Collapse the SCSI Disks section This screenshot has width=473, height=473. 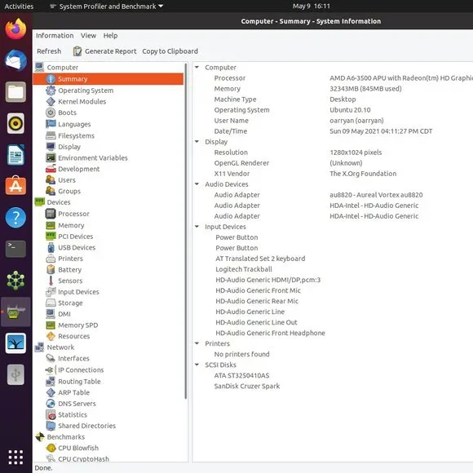(x=197, y=365)
